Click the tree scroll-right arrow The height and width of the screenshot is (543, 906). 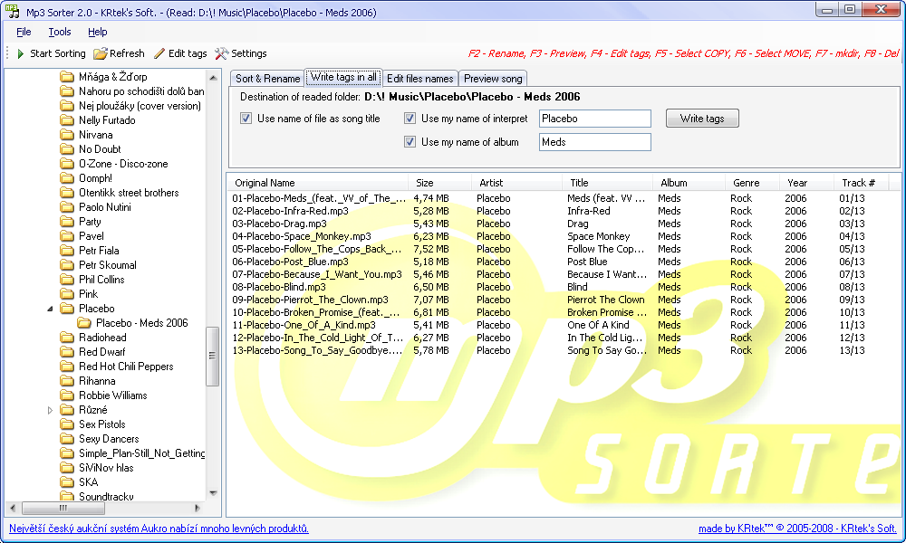pos(197,508)
